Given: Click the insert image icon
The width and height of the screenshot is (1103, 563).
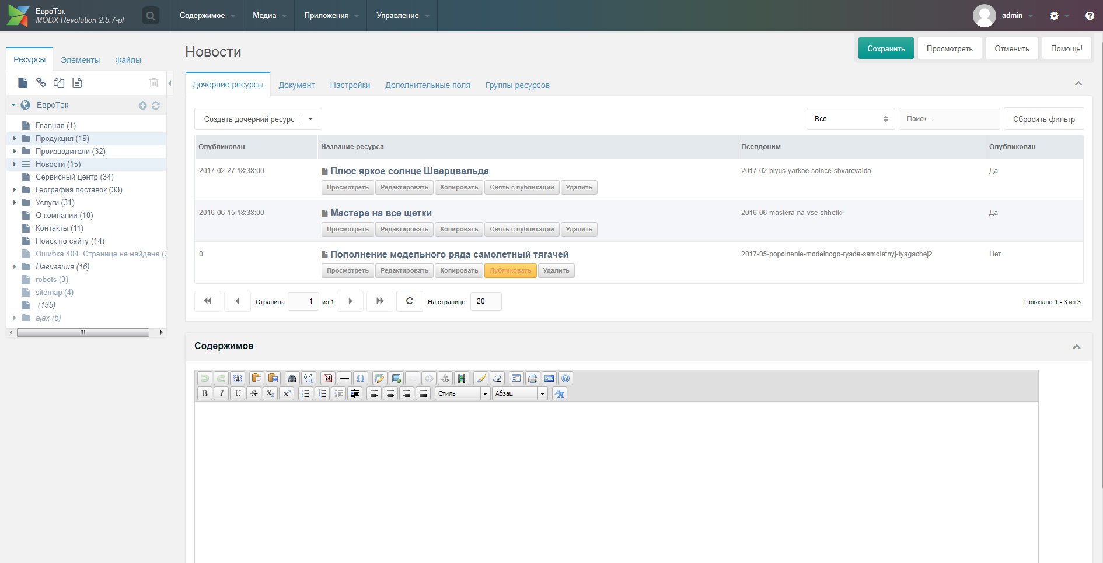Looking at the screenshot, I should click(396, 378).
